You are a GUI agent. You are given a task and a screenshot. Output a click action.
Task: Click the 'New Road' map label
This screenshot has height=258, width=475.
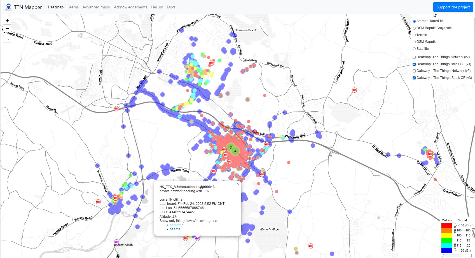coord(100,77)
